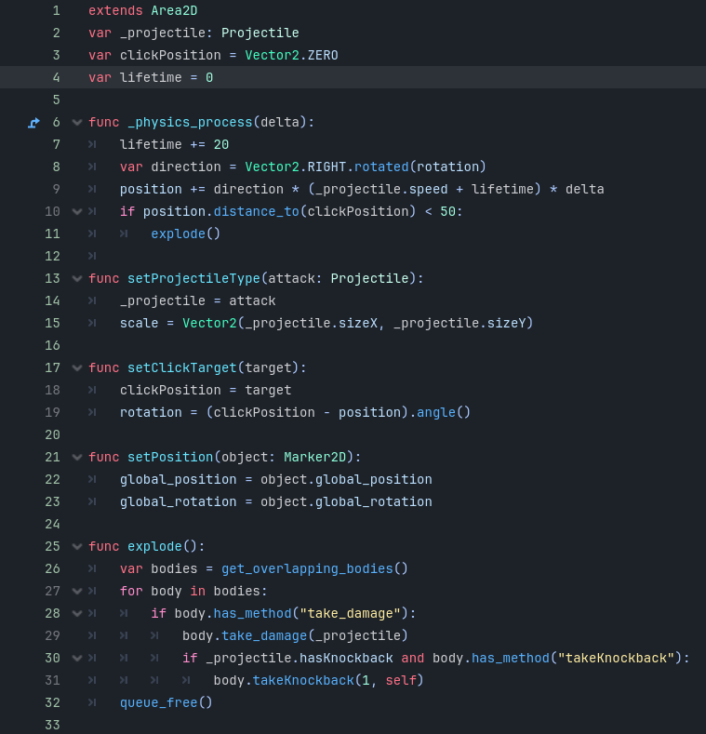Screen dimensions: 706x734
Task: Click line number 33 in the gutter
Action: pyautogui.click(x=52, y=725)
